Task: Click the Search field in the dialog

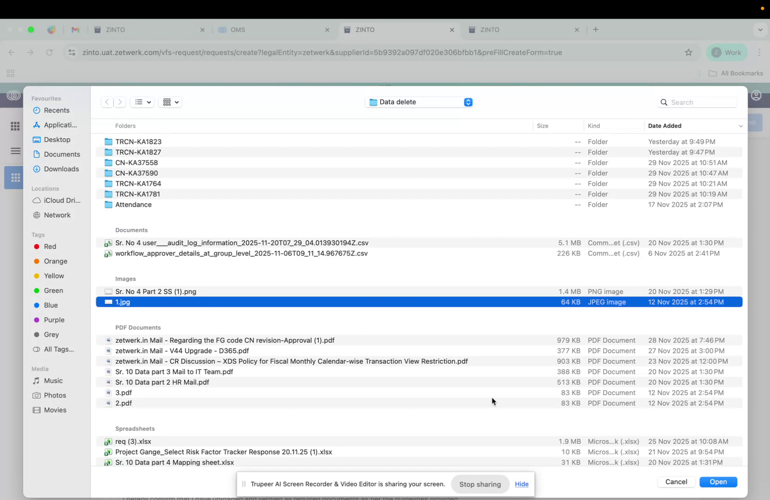Action: (697, 102)
